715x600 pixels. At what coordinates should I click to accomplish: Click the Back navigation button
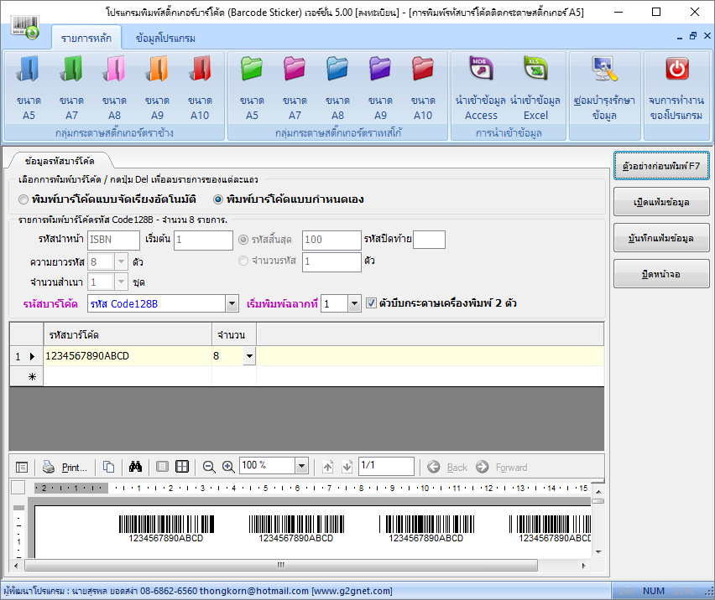pyautogui.click(x=447, y=467)
